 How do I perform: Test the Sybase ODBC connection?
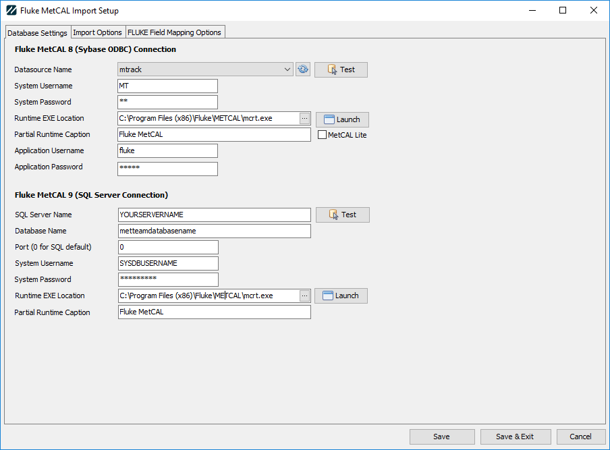point(341,69)
